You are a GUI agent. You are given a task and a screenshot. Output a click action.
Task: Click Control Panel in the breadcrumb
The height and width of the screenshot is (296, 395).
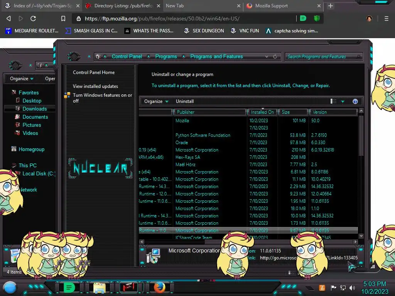[x=127, y=56]
